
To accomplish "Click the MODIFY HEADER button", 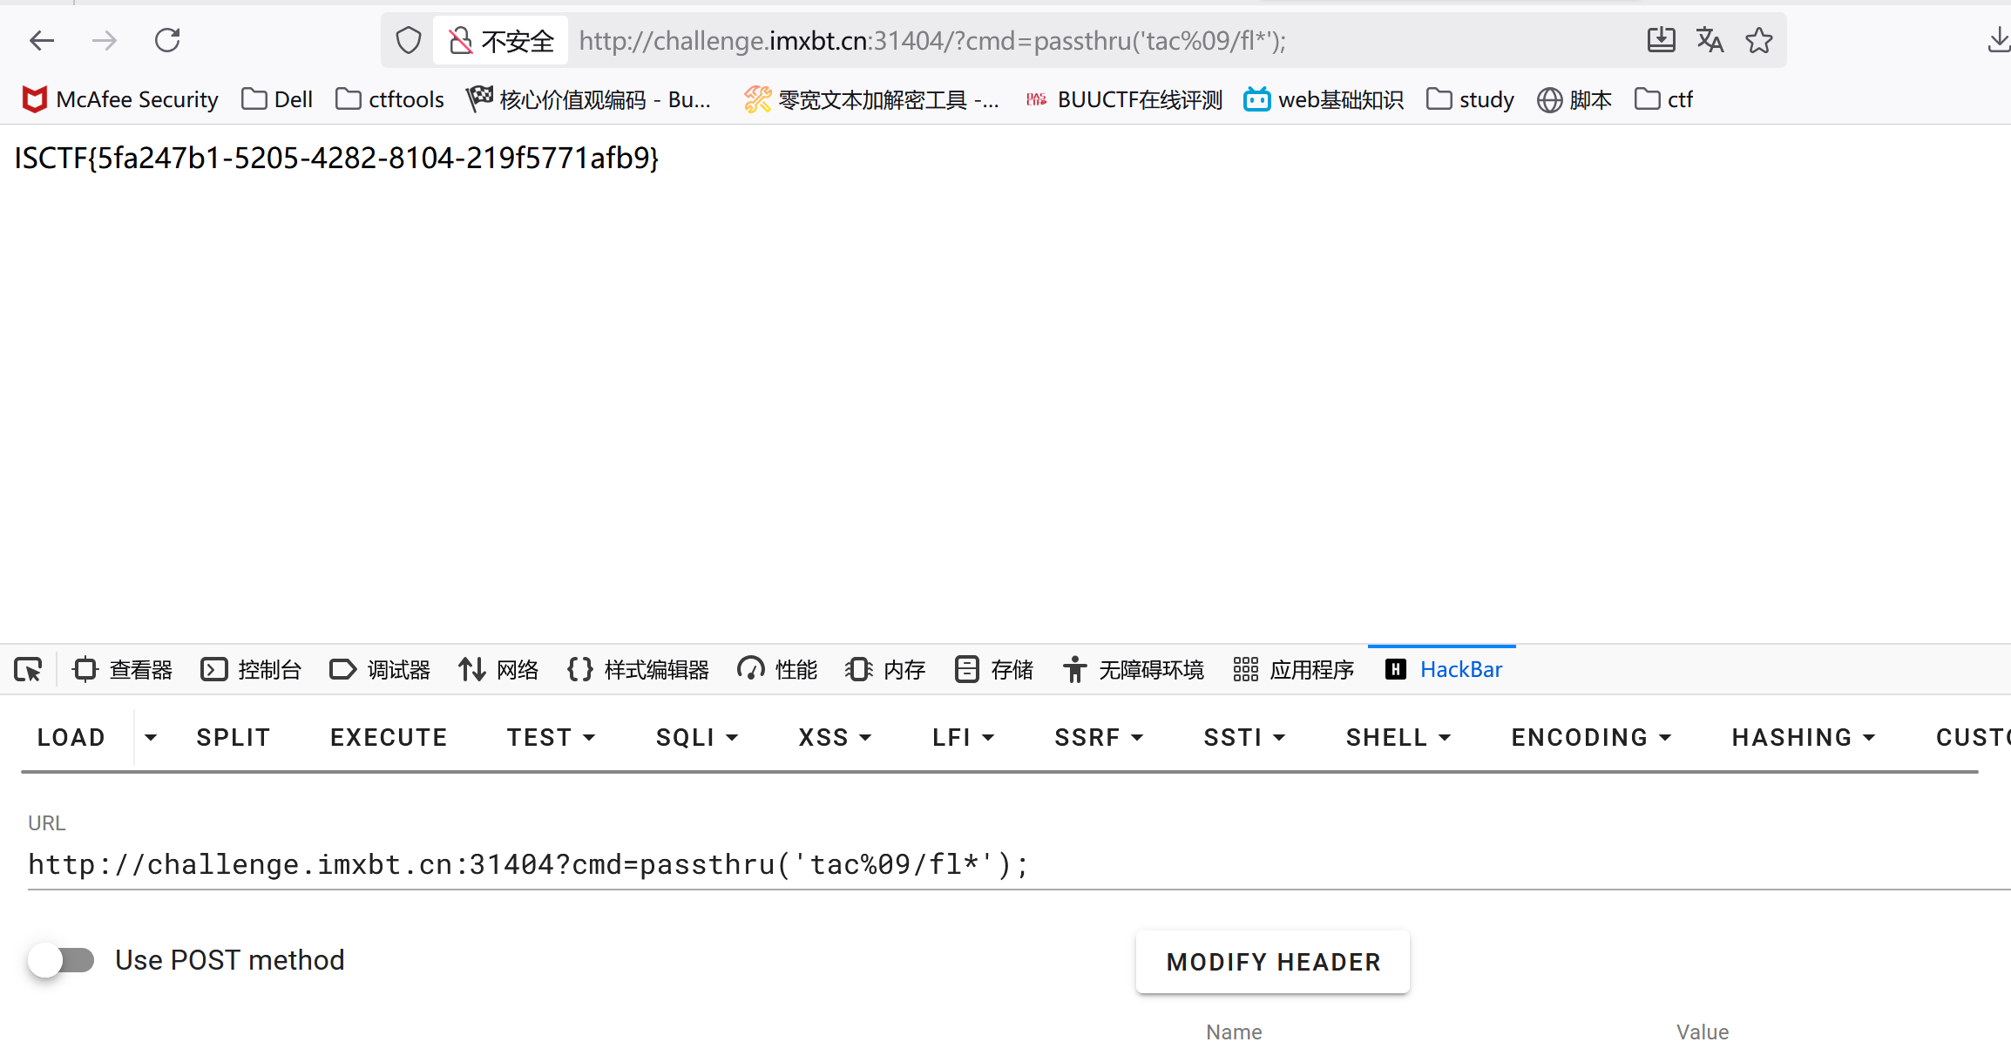I will [1273, 962].
